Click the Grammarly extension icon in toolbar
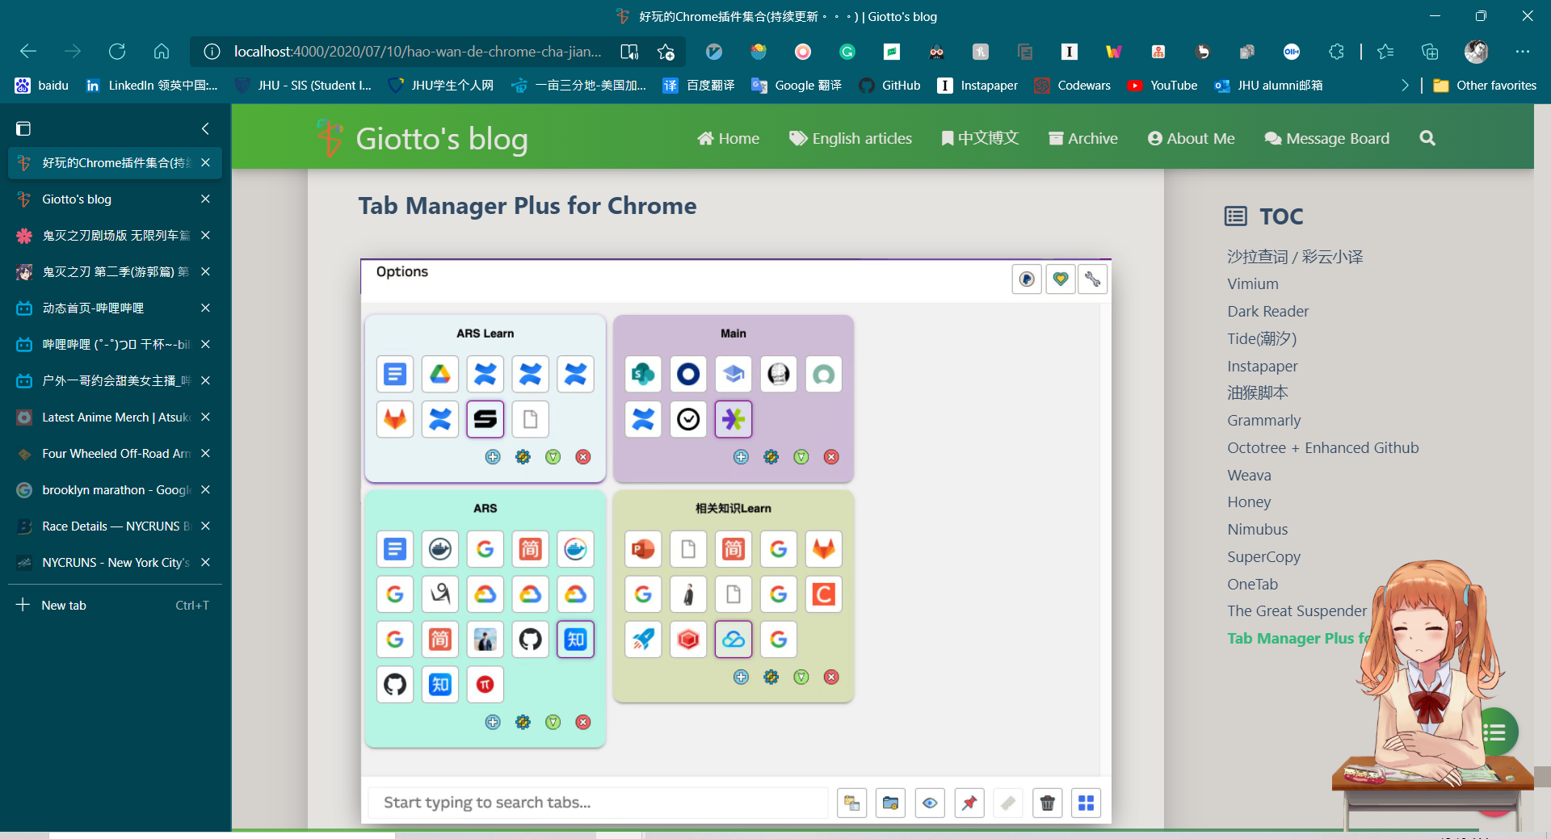Screen dimensions: 1551x839 pos(847,52)
